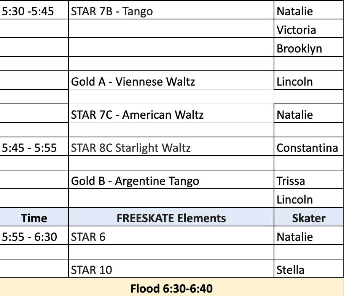This screenshot has width=344, height=296.
Task: Click the Time header cell
Action: pyautogui.click(x=34, y=217)
